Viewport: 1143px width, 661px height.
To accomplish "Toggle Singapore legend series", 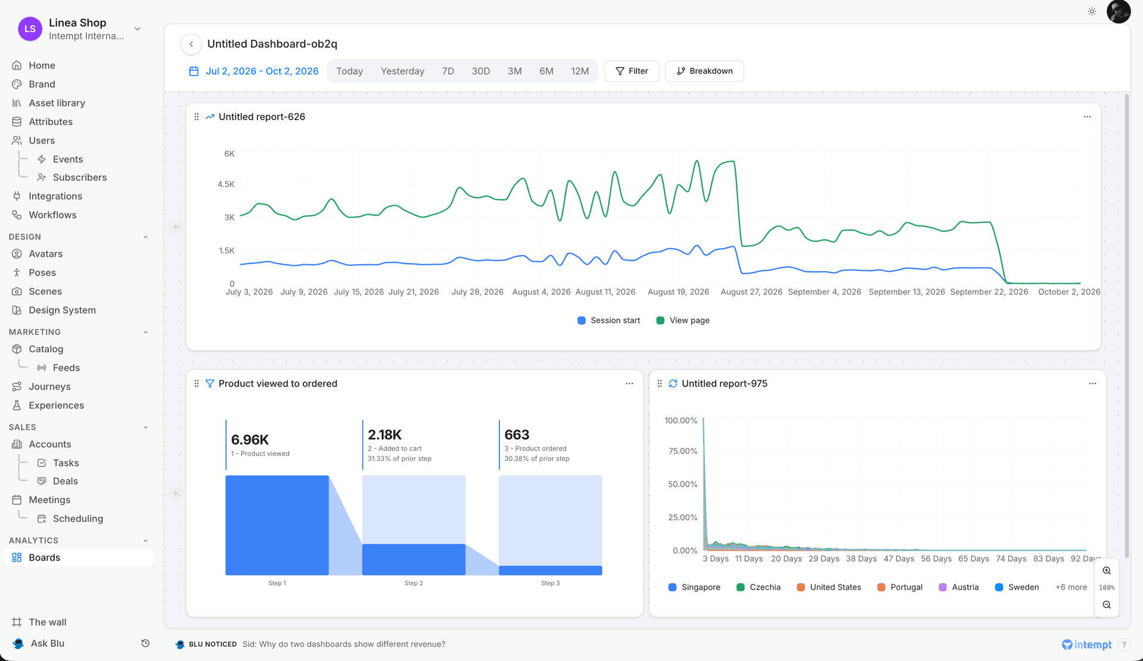I will 694,587.
